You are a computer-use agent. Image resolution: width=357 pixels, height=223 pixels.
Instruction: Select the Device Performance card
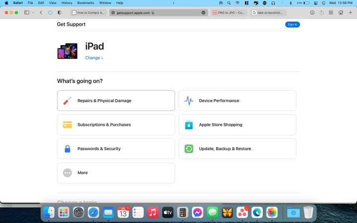tap(237, 101)
